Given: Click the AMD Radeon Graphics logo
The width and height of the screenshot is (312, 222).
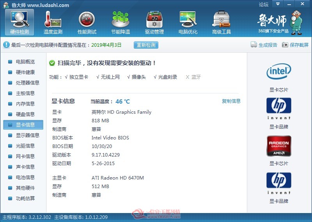Looking at the screenshot, I should tap(279, 146).
